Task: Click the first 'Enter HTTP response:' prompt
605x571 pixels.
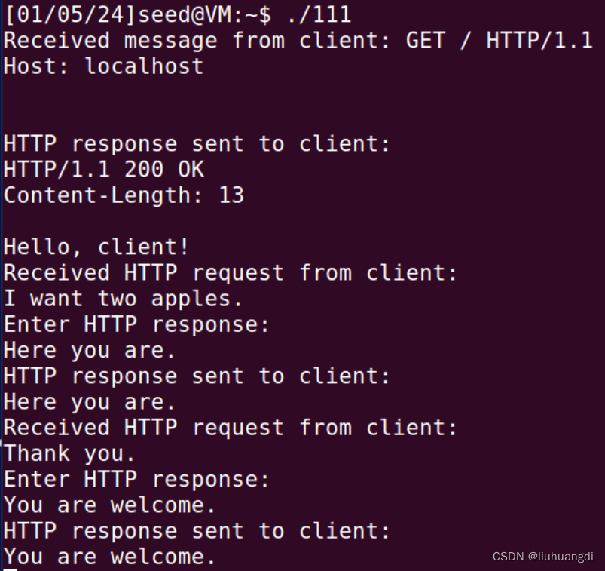Action: [x=136, y=324]
